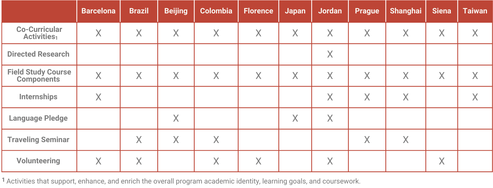493x188 pixels.
Task: Select the X for Siena Volunteering
Action: click(x=442, y=161)
